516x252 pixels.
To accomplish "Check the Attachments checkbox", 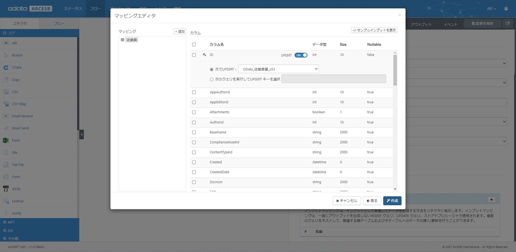I will [194, 112].
